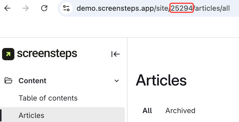Click the screensteps wordmark text
Viewport: 239px width, 122px height.
click(47, 54)
